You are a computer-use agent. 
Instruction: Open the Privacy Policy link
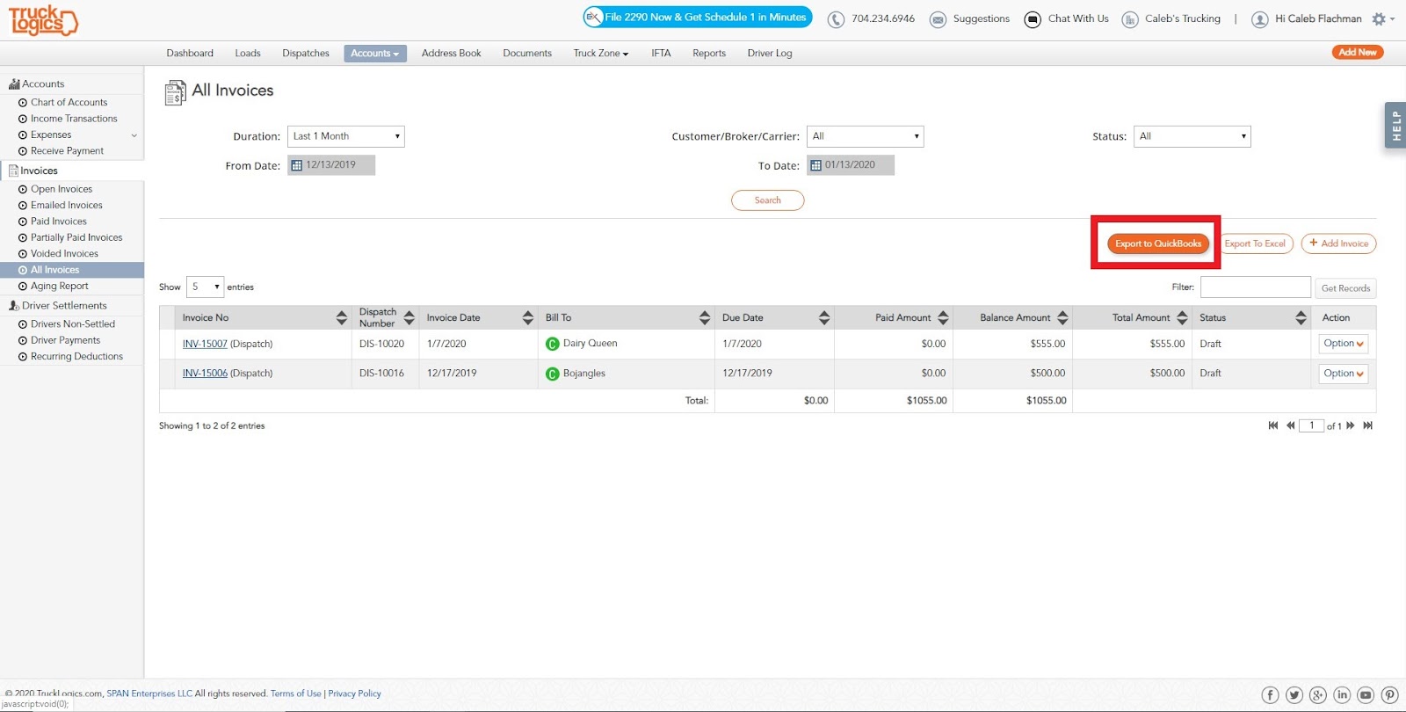tap(355, 694)
